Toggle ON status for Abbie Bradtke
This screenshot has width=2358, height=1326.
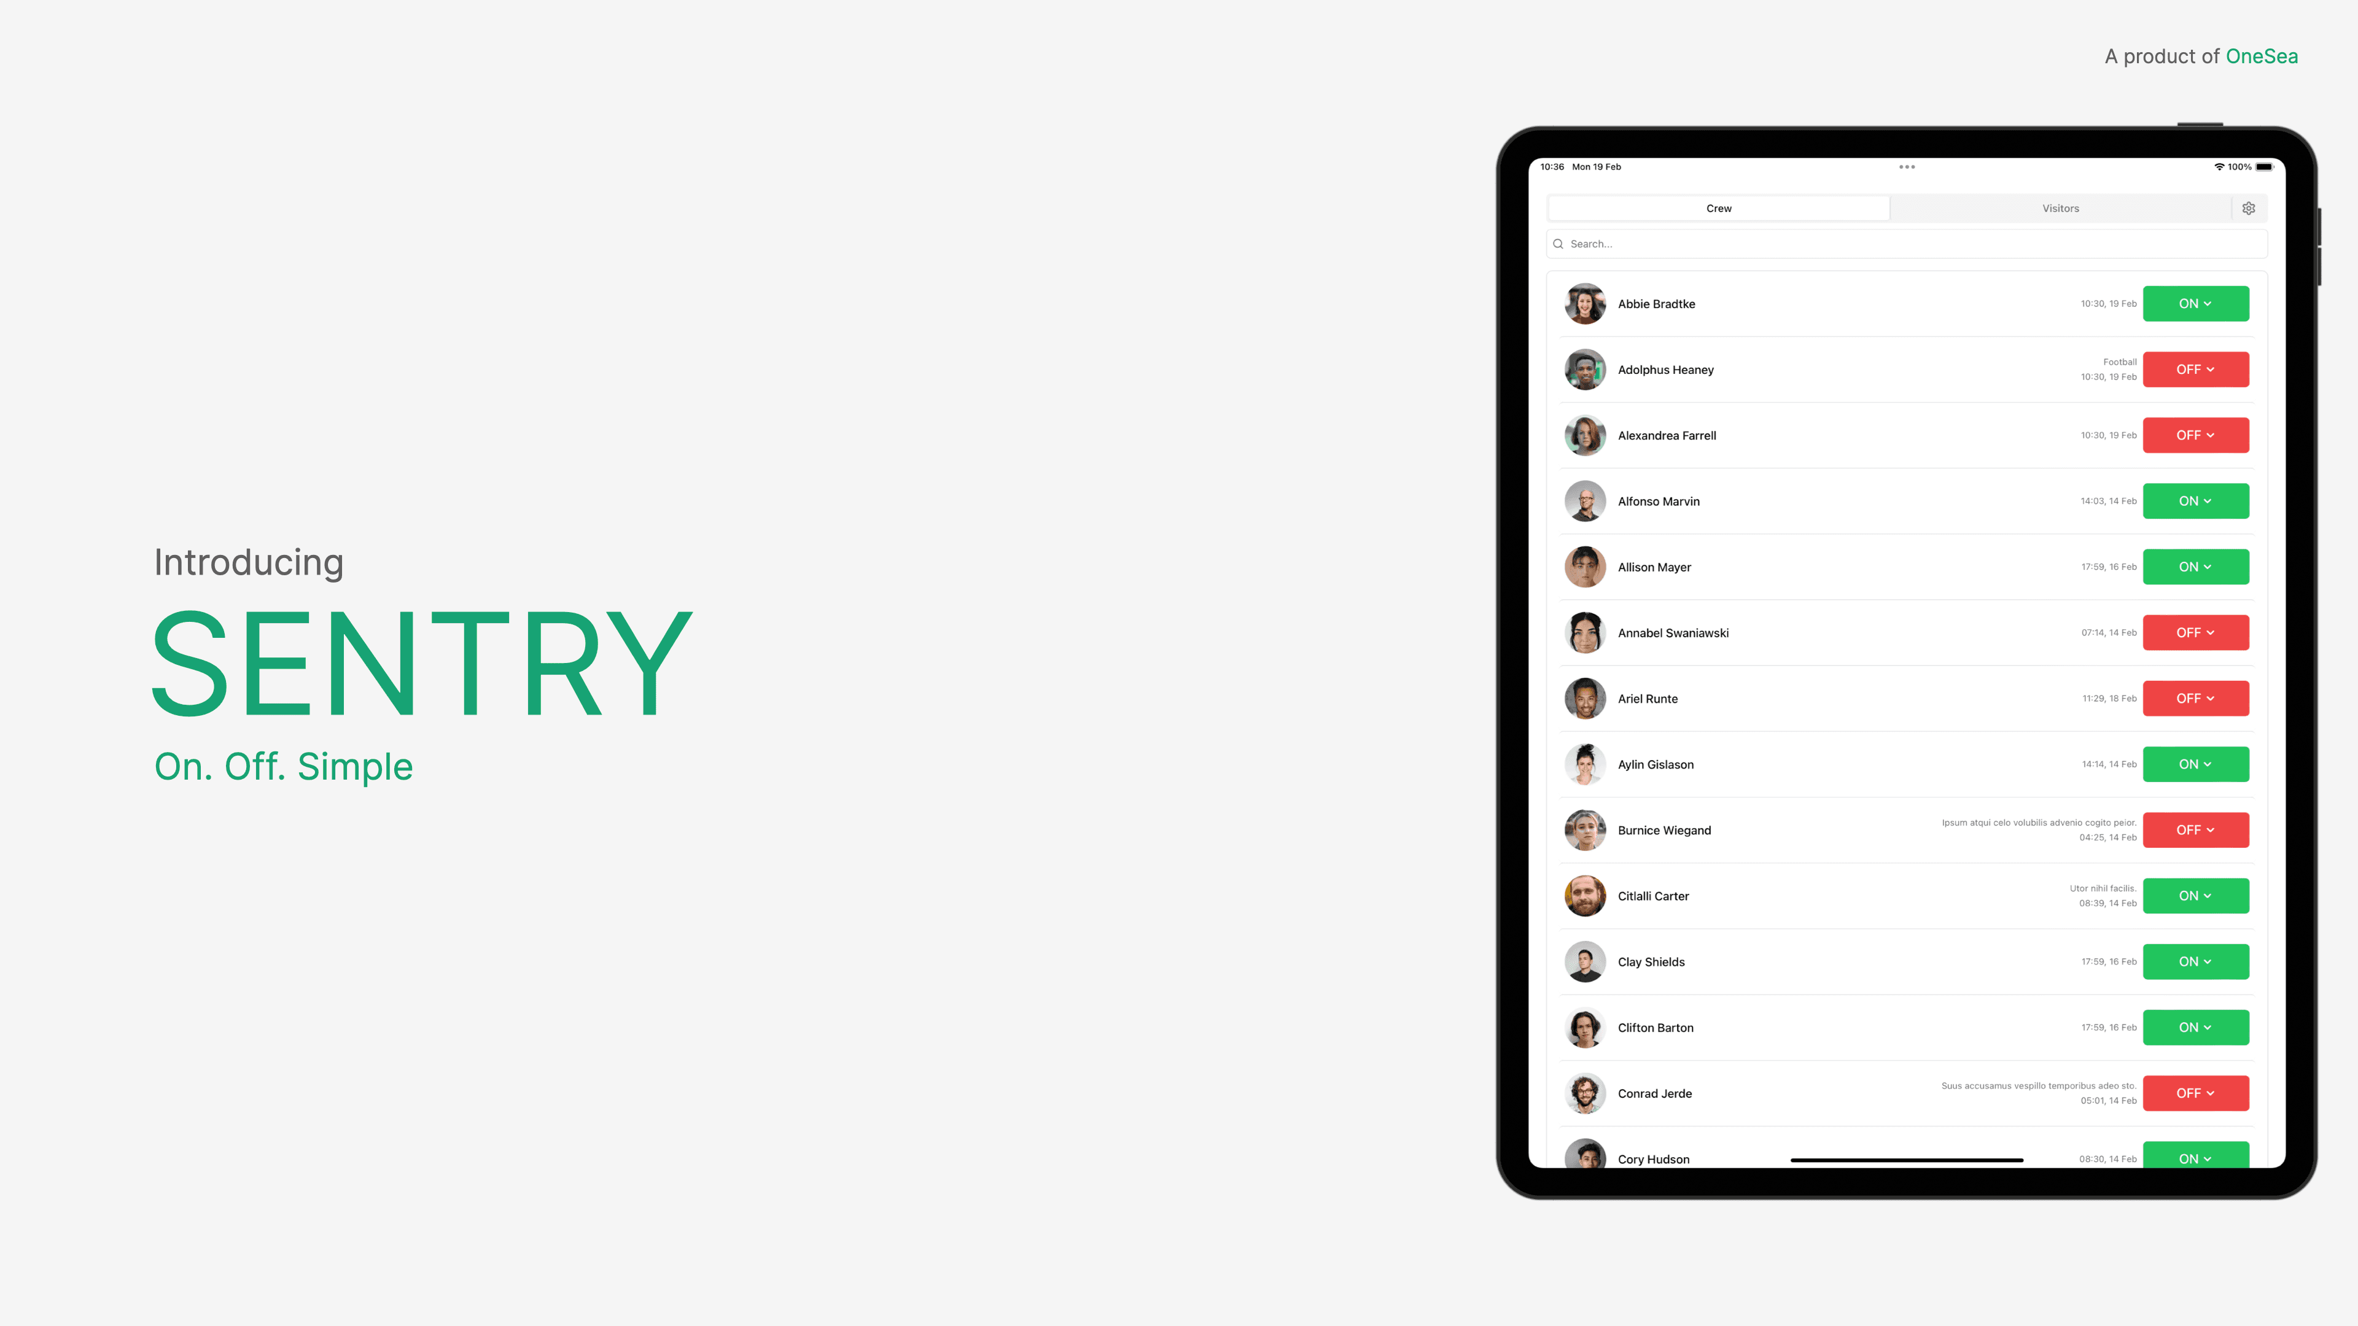click(2195, 303)
